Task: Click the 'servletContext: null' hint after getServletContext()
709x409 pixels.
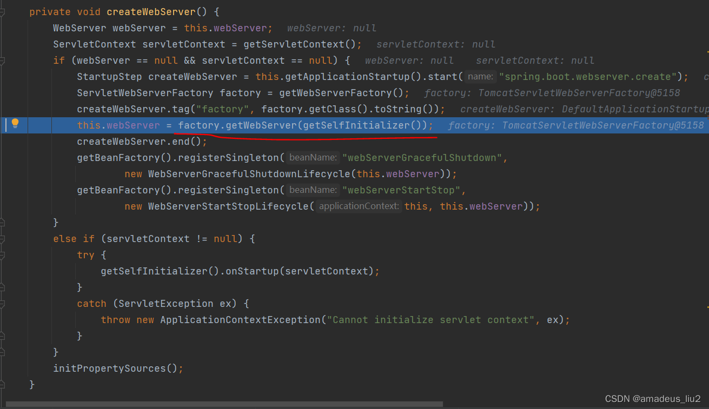Action: coord(436,44)
